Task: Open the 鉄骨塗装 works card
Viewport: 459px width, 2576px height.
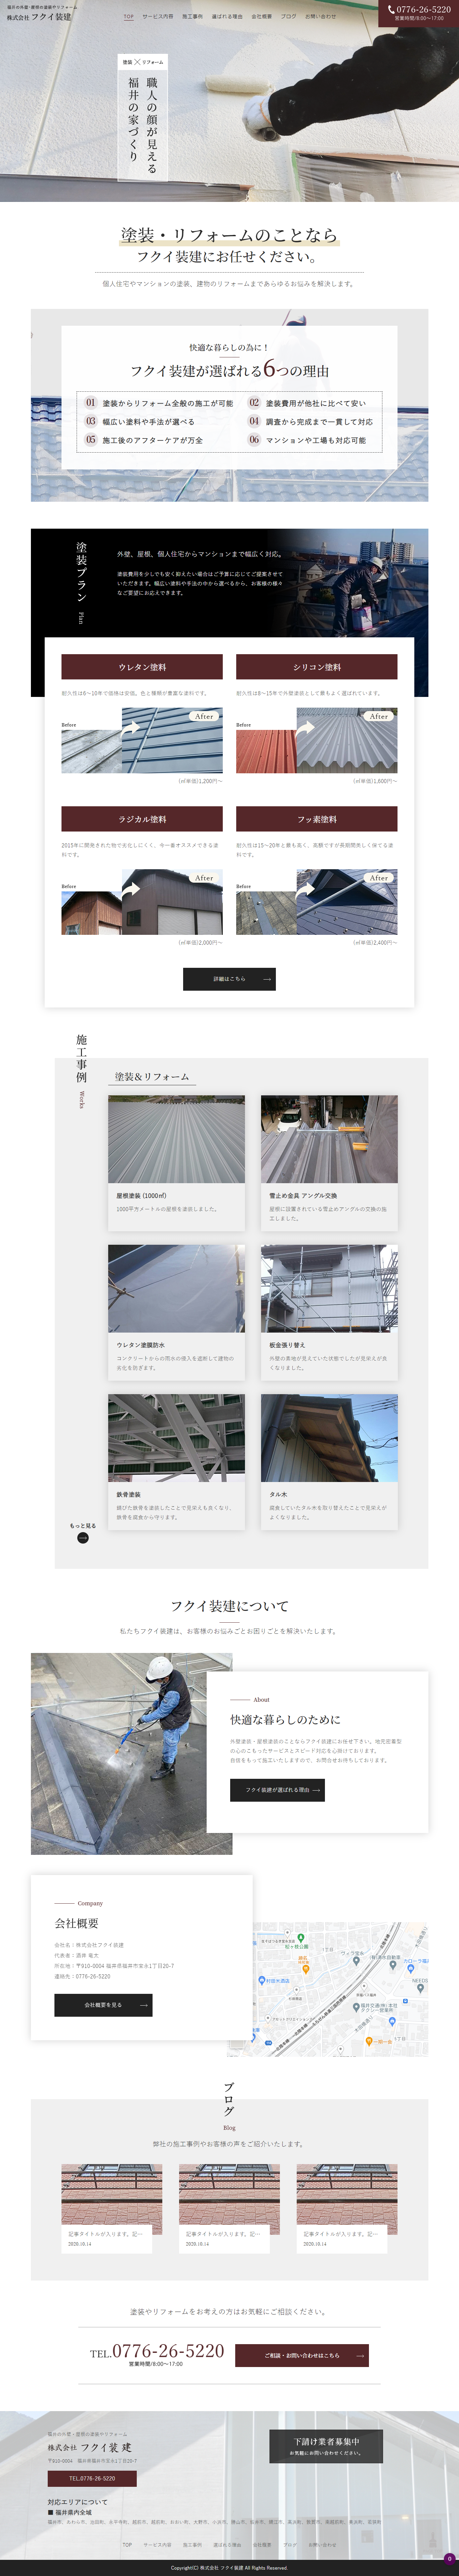Action: 177,1462
